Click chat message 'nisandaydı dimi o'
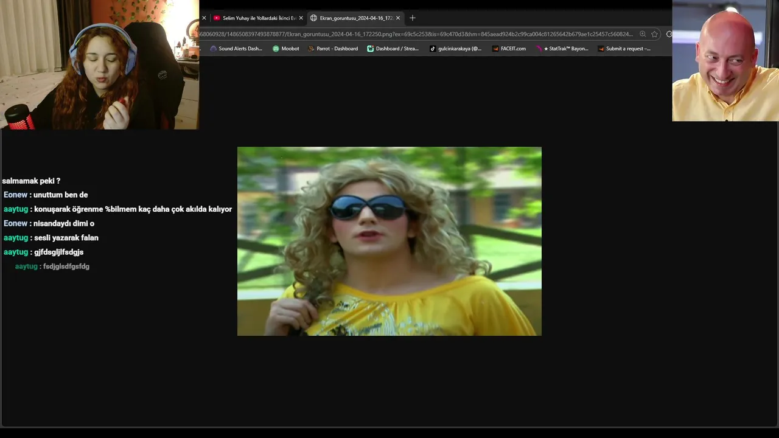This screenshot has height=438, width=779. click(x=64, y=223)
